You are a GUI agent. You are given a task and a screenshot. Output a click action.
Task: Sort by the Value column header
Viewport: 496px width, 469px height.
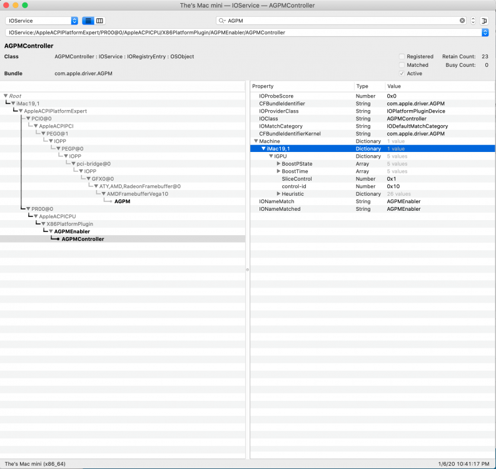[x=440, y=86]
